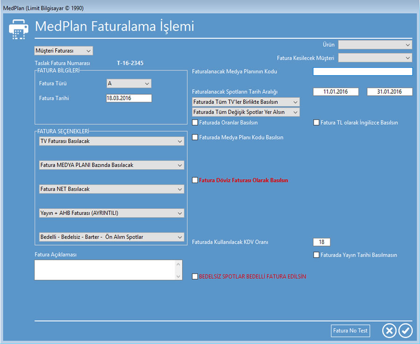Image resolution: width=420 pixels, height=344 pixels.
Task: Check Fatura Döviz Faturası Olarak Basılsın
Action: pos(195,180)
